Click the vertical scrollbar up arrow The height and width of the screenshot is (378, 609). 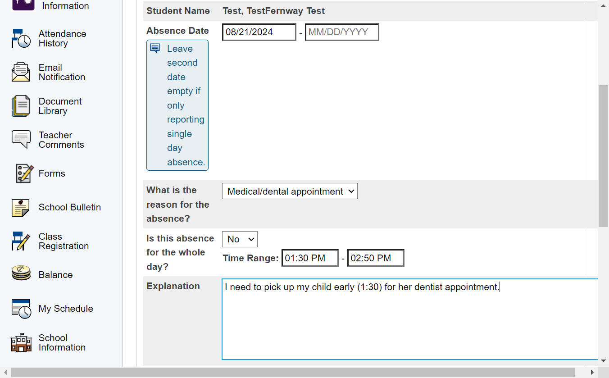(x=603, y=5)
